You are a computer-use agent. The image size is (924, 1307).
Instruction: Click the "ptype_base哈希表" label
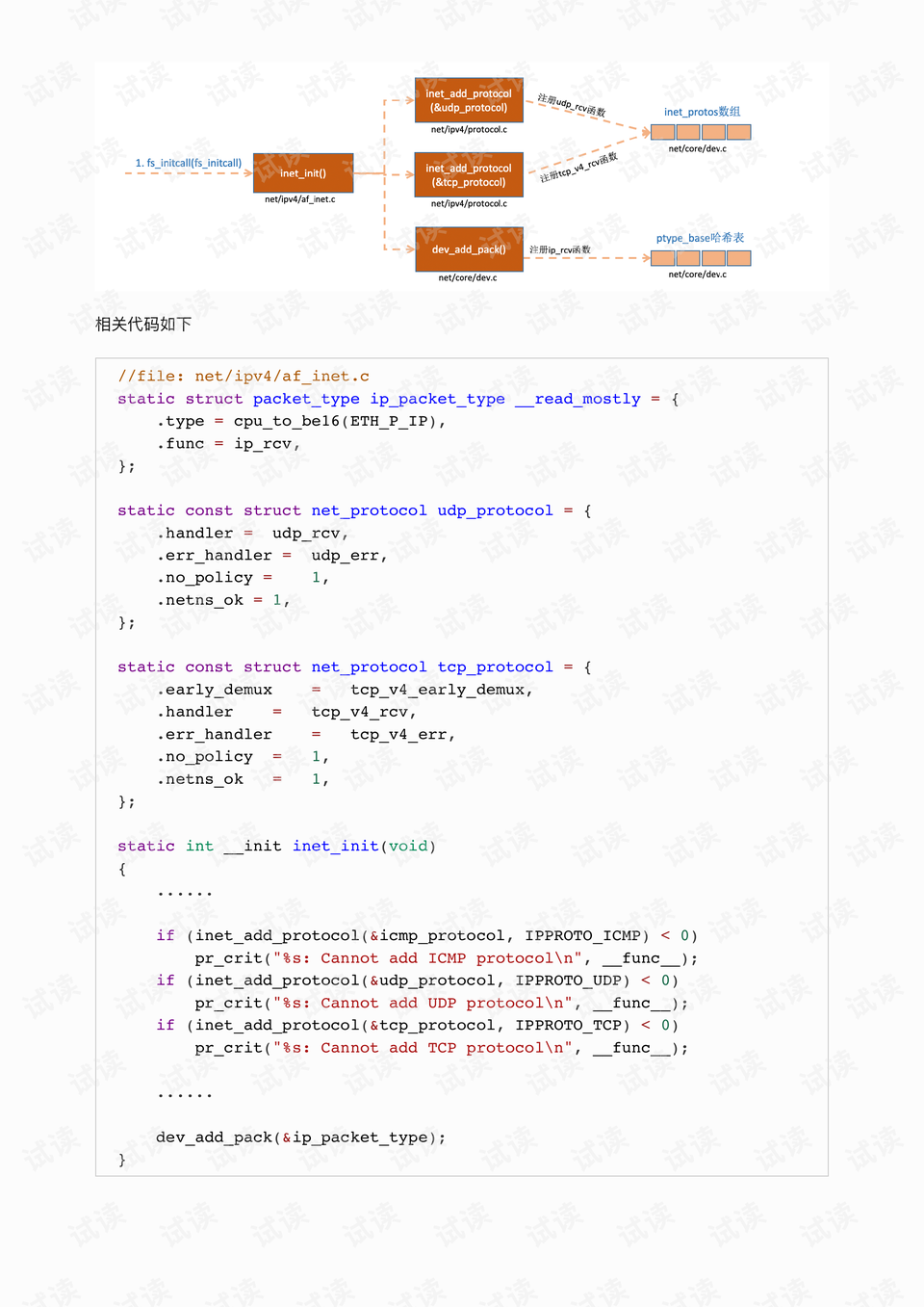click(x=701, y=238)
